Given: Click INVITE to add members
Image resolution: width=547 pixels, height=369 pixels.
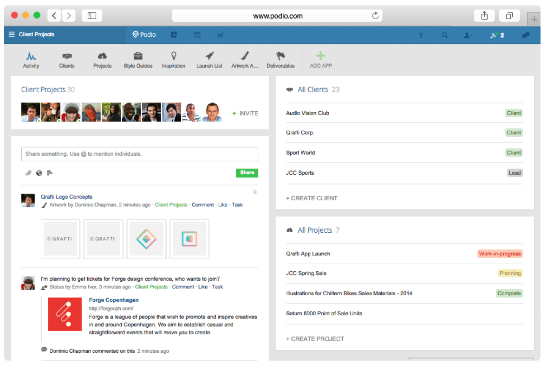Looking at the screenshot, I should point(246,114).
